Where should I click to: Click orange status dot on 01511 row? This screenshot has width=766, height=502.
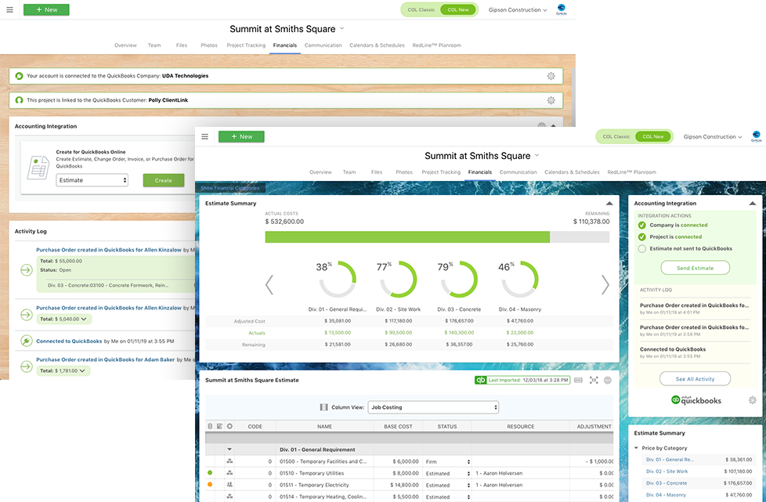click(x=210, y=485)
